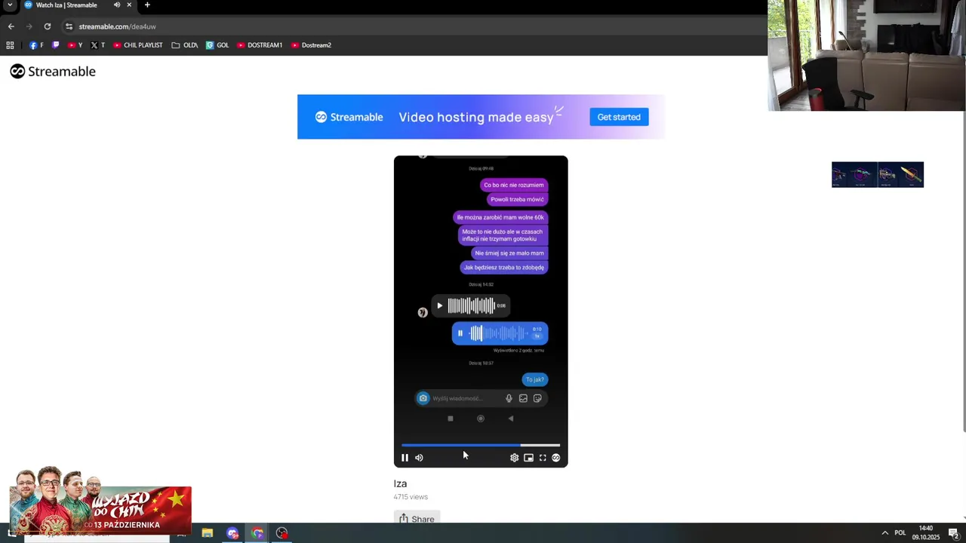
Task: Open the Dostream2 bookmark
Action: tap(311, 45)
